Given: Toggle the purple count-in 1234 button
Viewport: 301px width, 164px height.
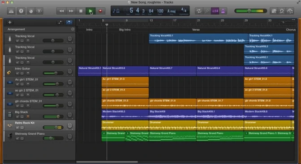Looking at the screenshot, I should 215,11.
